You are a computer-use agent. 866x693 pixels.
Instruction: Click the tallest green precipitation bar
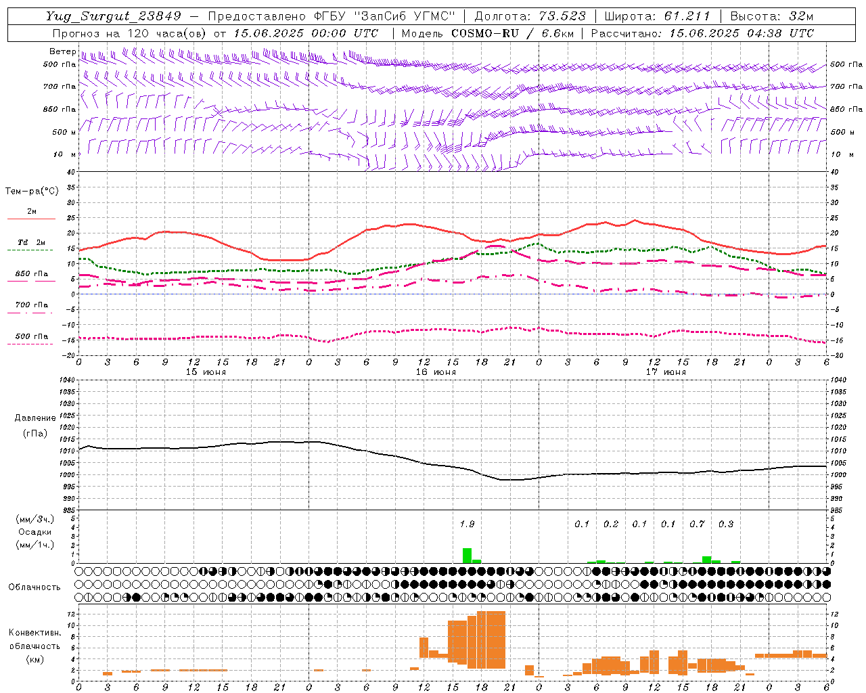pyautogui.click(x=467, y=556)
